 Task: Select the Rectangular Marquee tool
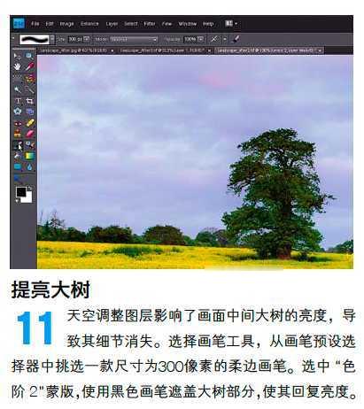(18, 79)
